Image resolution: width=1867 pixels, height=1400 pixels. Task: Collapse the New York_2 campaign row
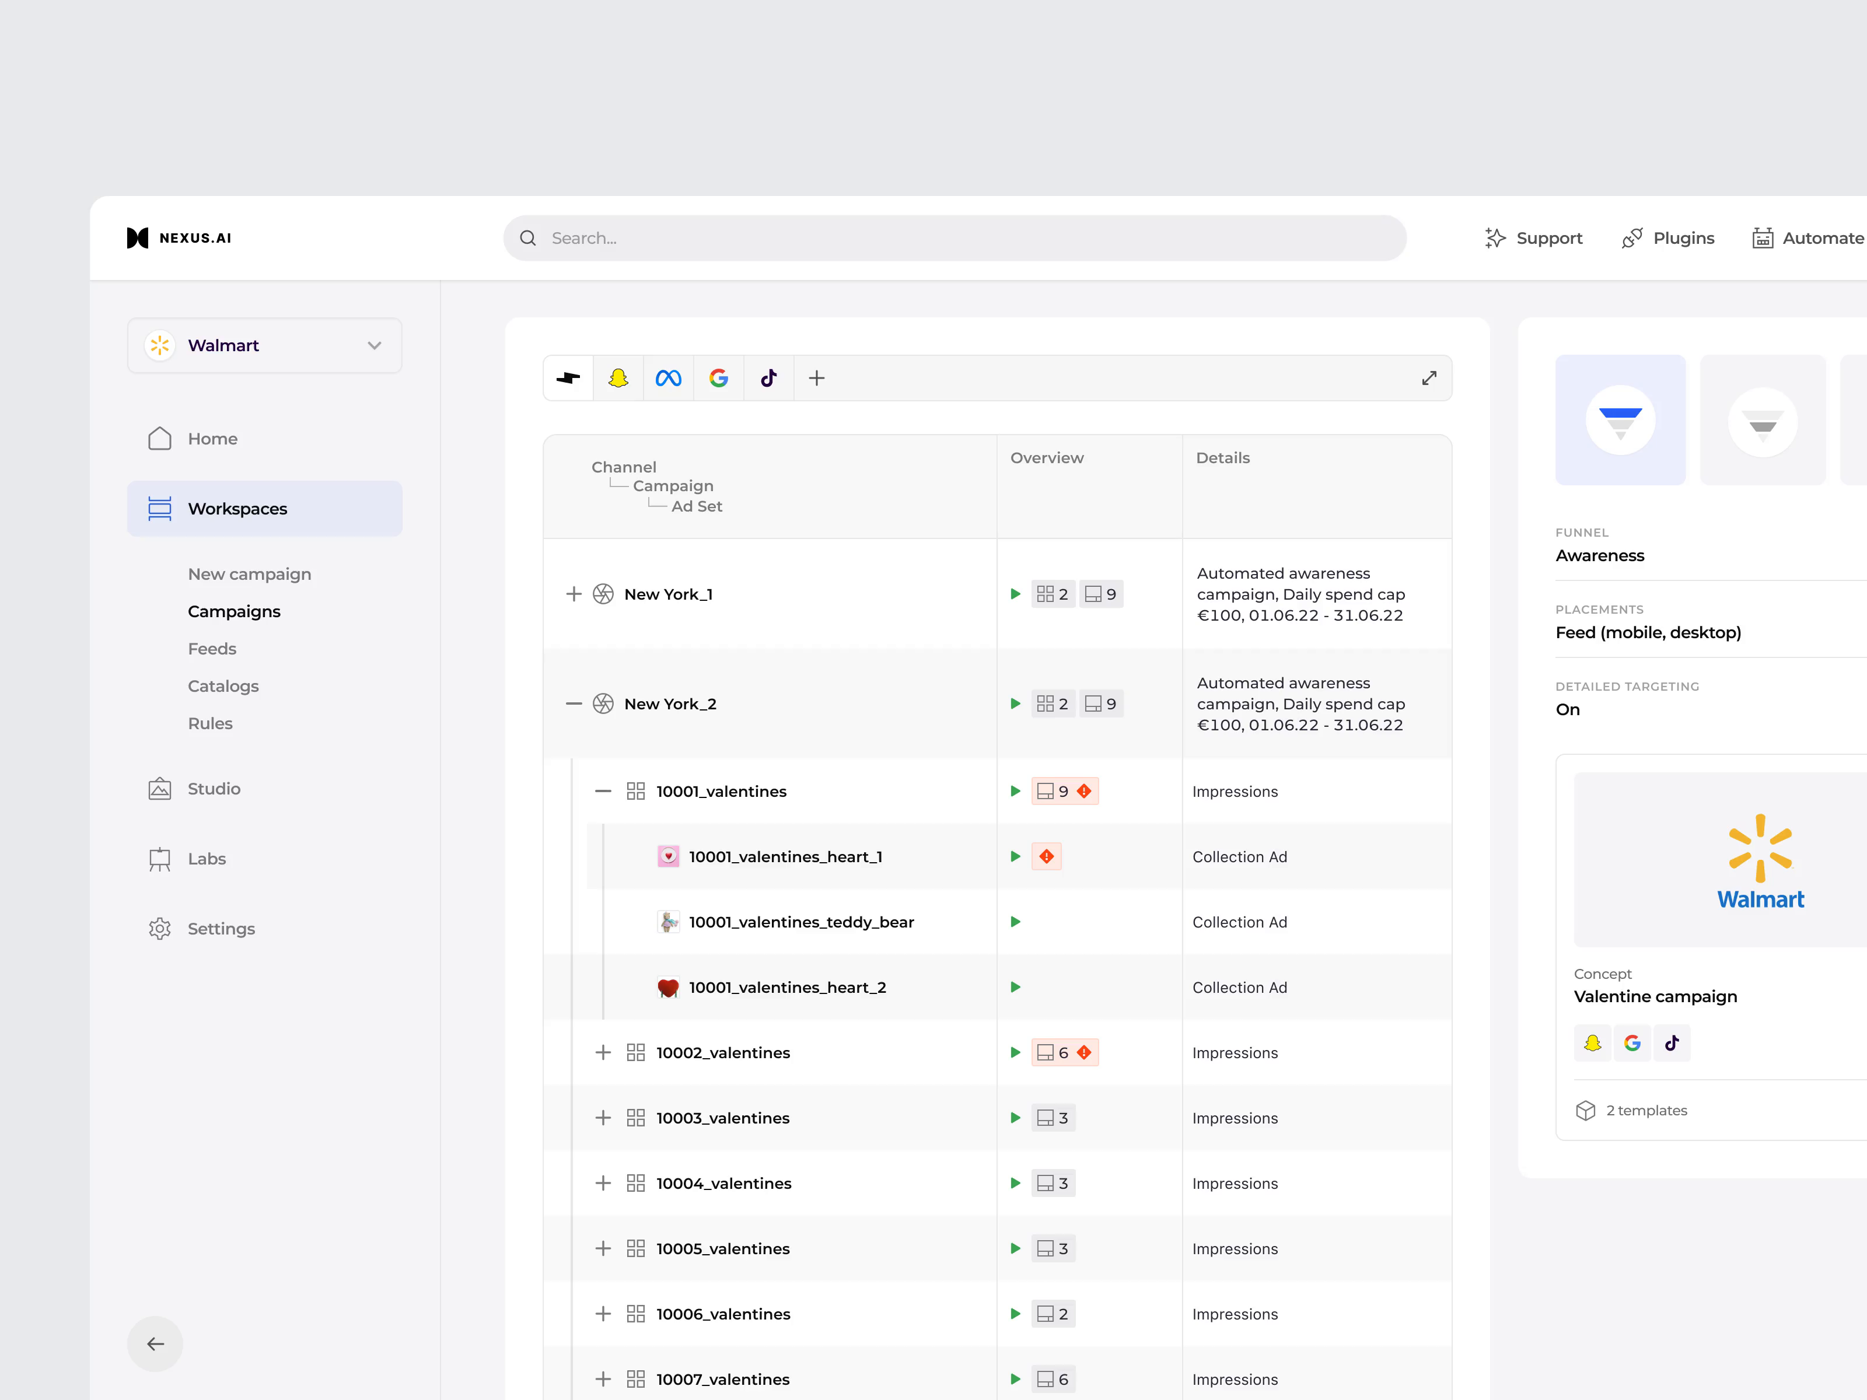[x=574, y=703]
